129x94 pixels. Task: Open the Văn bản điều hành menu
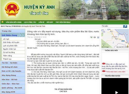(x=14, y=22)
